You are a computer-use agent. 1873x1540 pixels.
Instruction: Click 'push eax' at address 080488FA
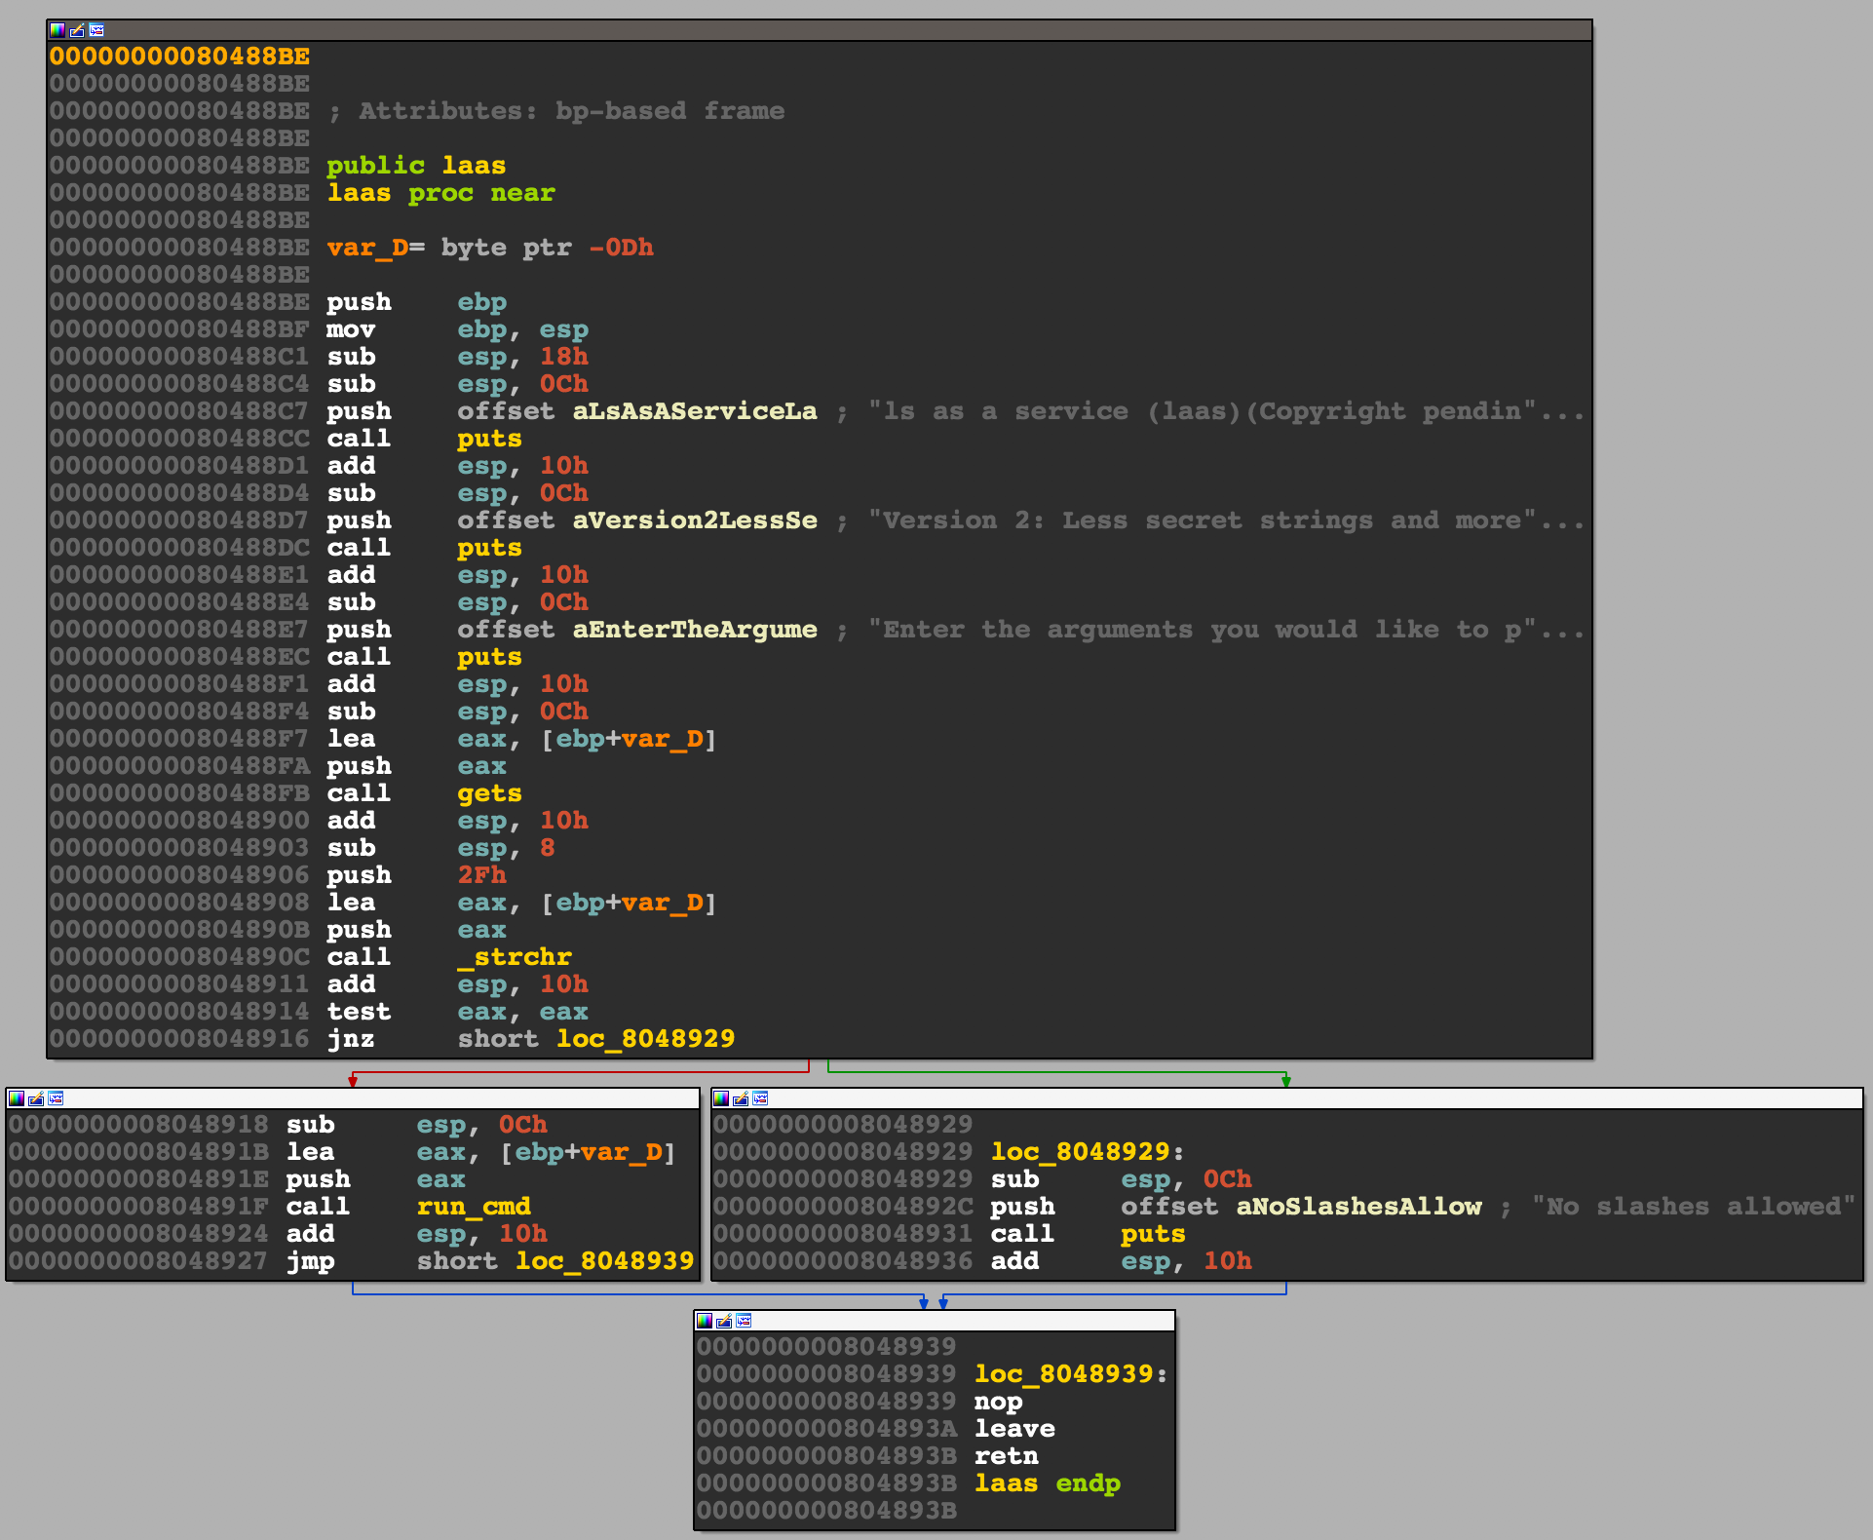click(x=416, y=766)
